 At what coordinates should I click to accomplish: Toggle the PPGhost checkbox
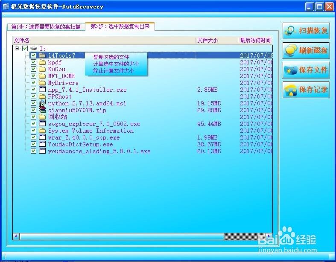point(33,96)
